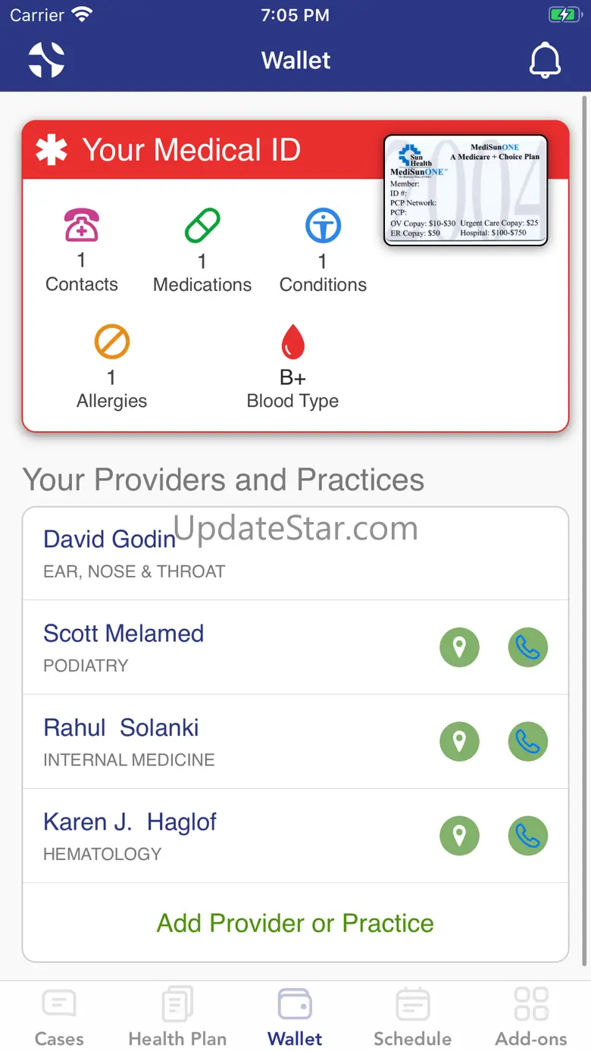Tap Add Provider or Practice

click(x=295, y=923)
